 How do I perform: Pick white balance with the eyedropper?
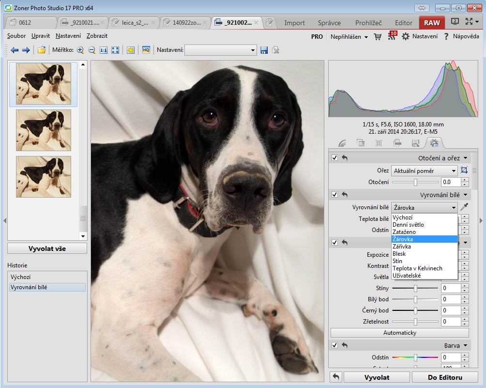465,207
